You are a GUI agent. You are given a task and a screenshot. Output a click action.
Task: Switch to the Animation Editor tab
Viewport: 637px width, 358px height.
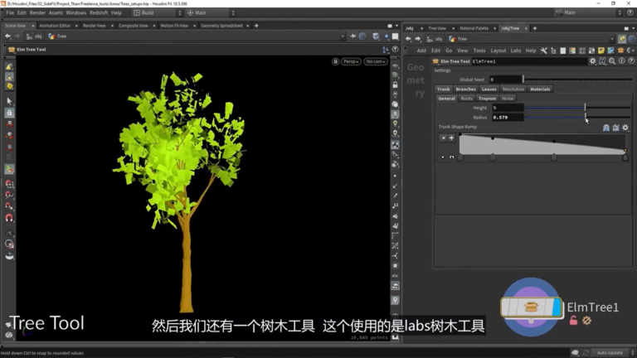coord(55,26)
